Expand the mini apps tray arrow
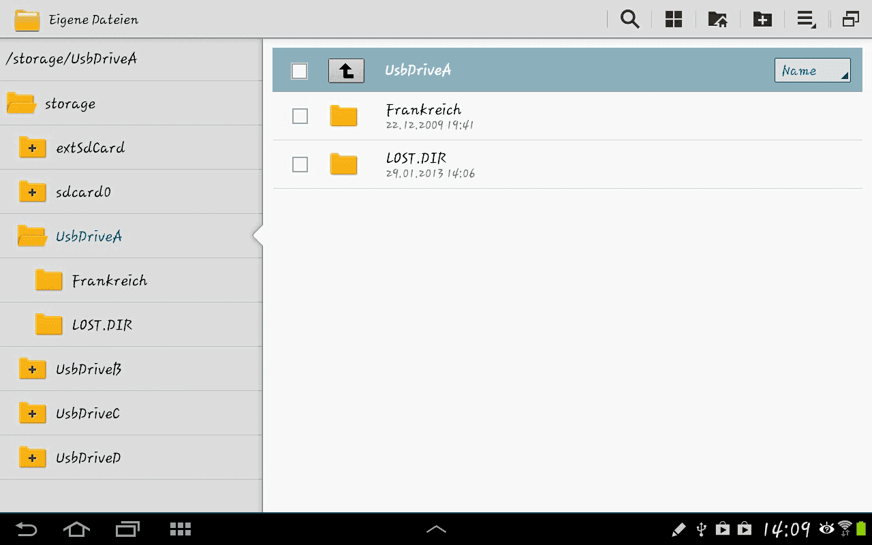Viewport: 872px width, 545px height. (436, 529)
